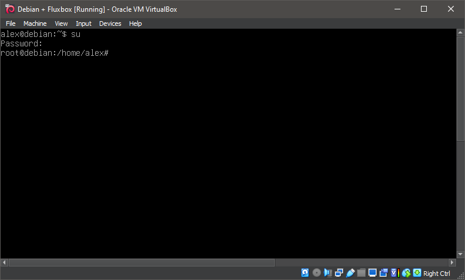Open the Input menu
This screenshot has width=465, height=280.
[x=83, y=23]
